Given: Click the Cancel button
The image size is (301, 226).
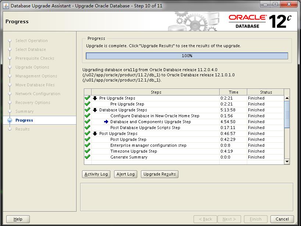Looking at the screenshot, I should [282, 219].
